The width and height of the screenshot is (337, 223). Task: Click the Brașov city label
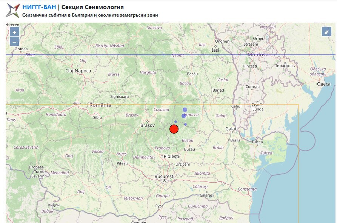coord(148,125)
